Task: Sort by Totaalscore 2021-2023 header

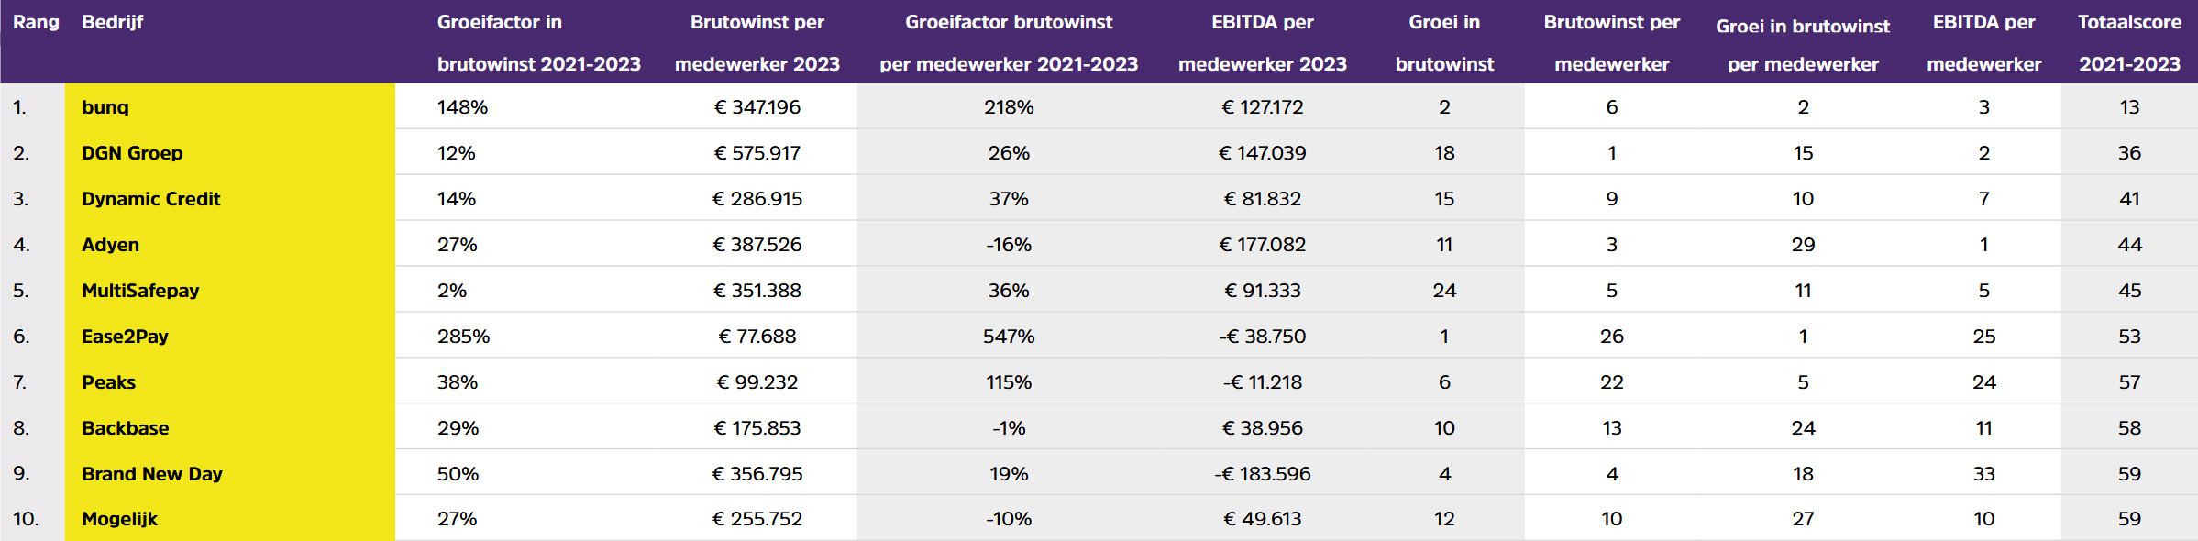Action: pos(2129,42)
